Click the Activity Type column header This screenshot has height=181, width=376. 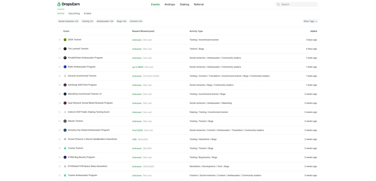click(196, 31)
